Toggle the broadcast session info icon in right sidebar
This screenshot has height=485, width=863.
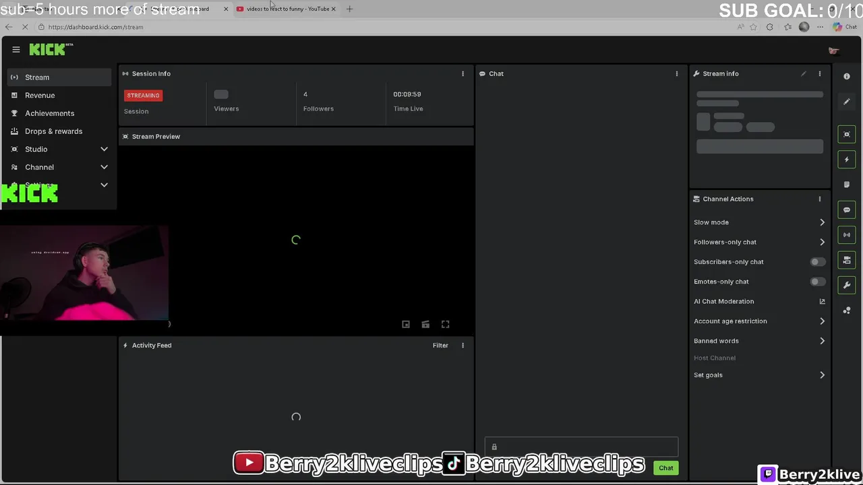pyautogui.click(x=847, y=234)
